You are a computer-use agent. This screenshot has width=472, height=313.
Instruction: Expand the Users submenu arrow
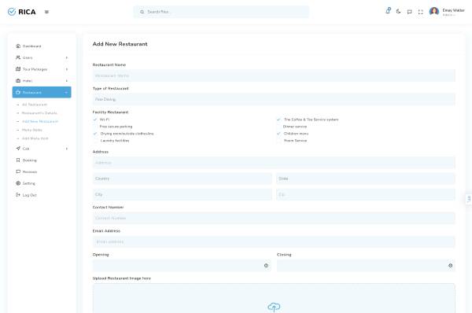(x=67, y=57)
